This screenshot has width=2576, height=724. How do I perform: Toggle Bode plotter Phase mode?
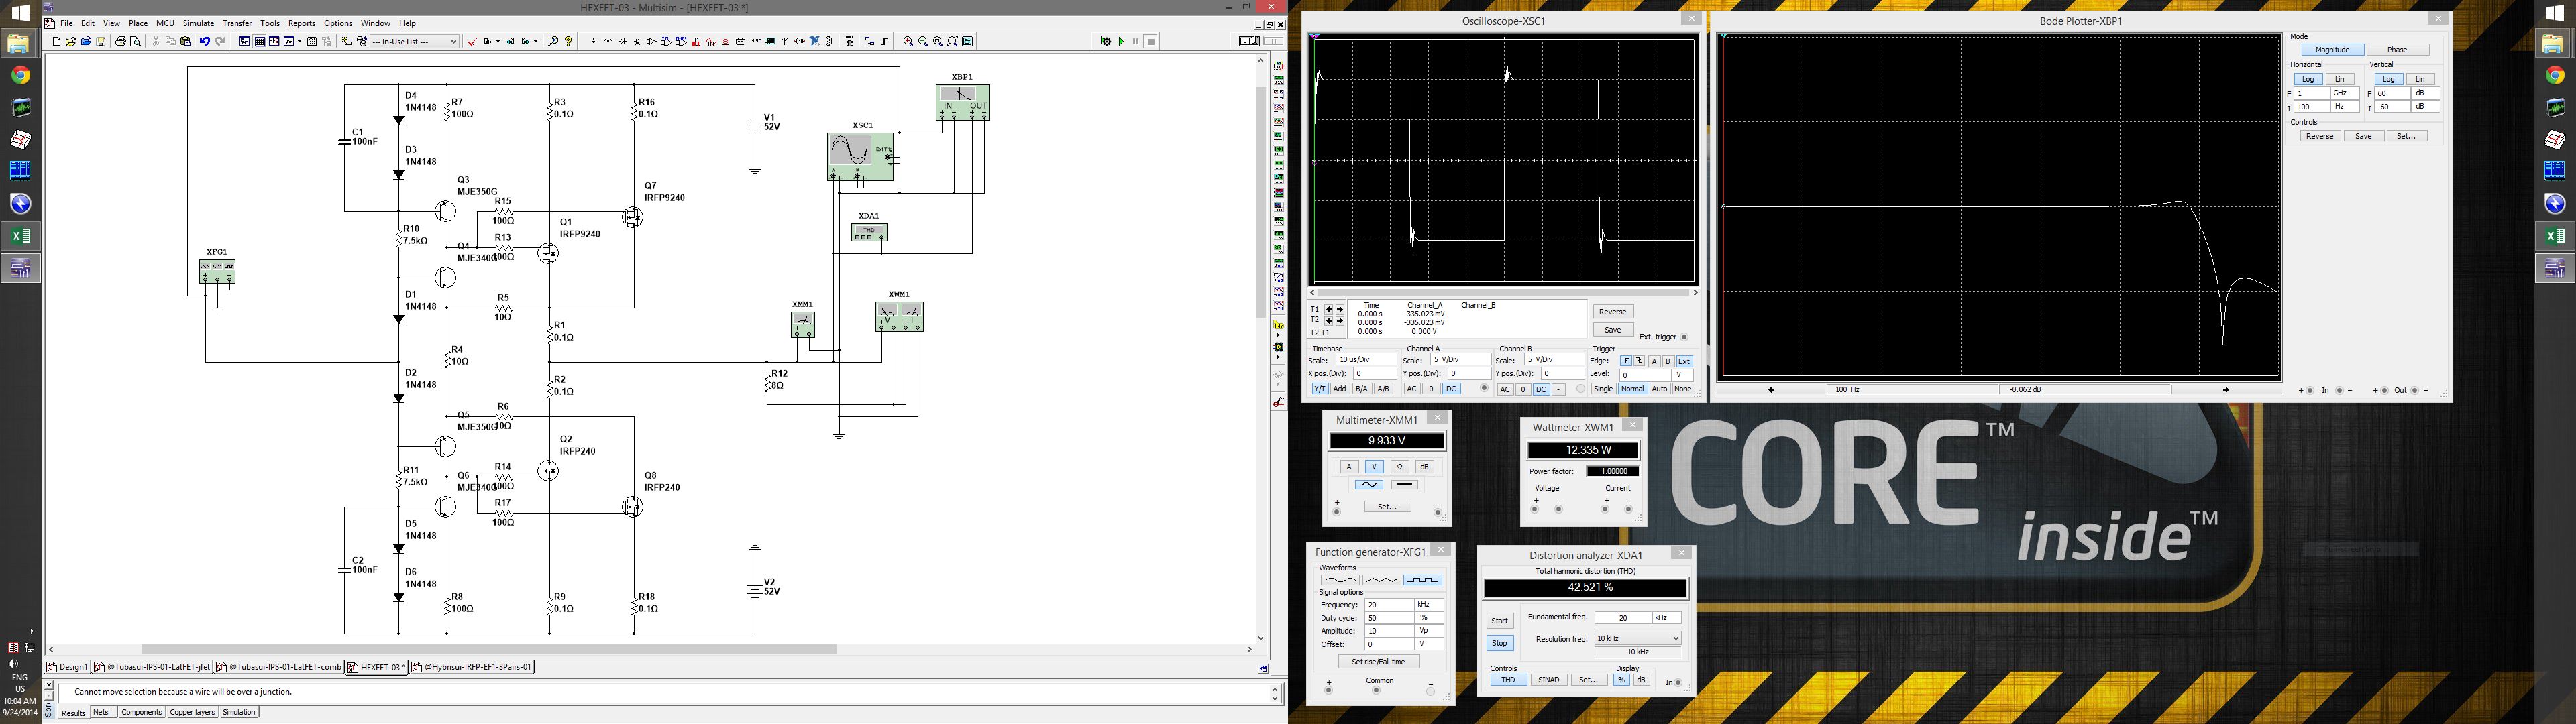2397,50
